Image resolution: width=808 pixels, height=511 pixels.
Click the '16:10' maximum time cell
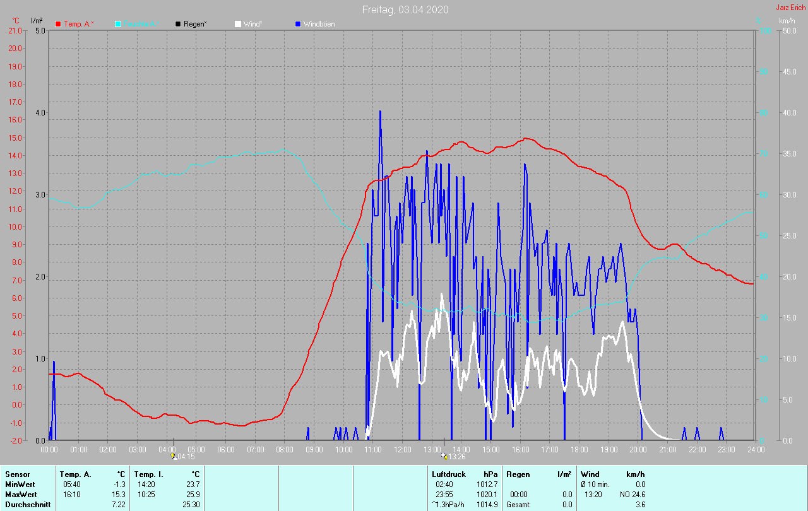click(x=71, y=495)
